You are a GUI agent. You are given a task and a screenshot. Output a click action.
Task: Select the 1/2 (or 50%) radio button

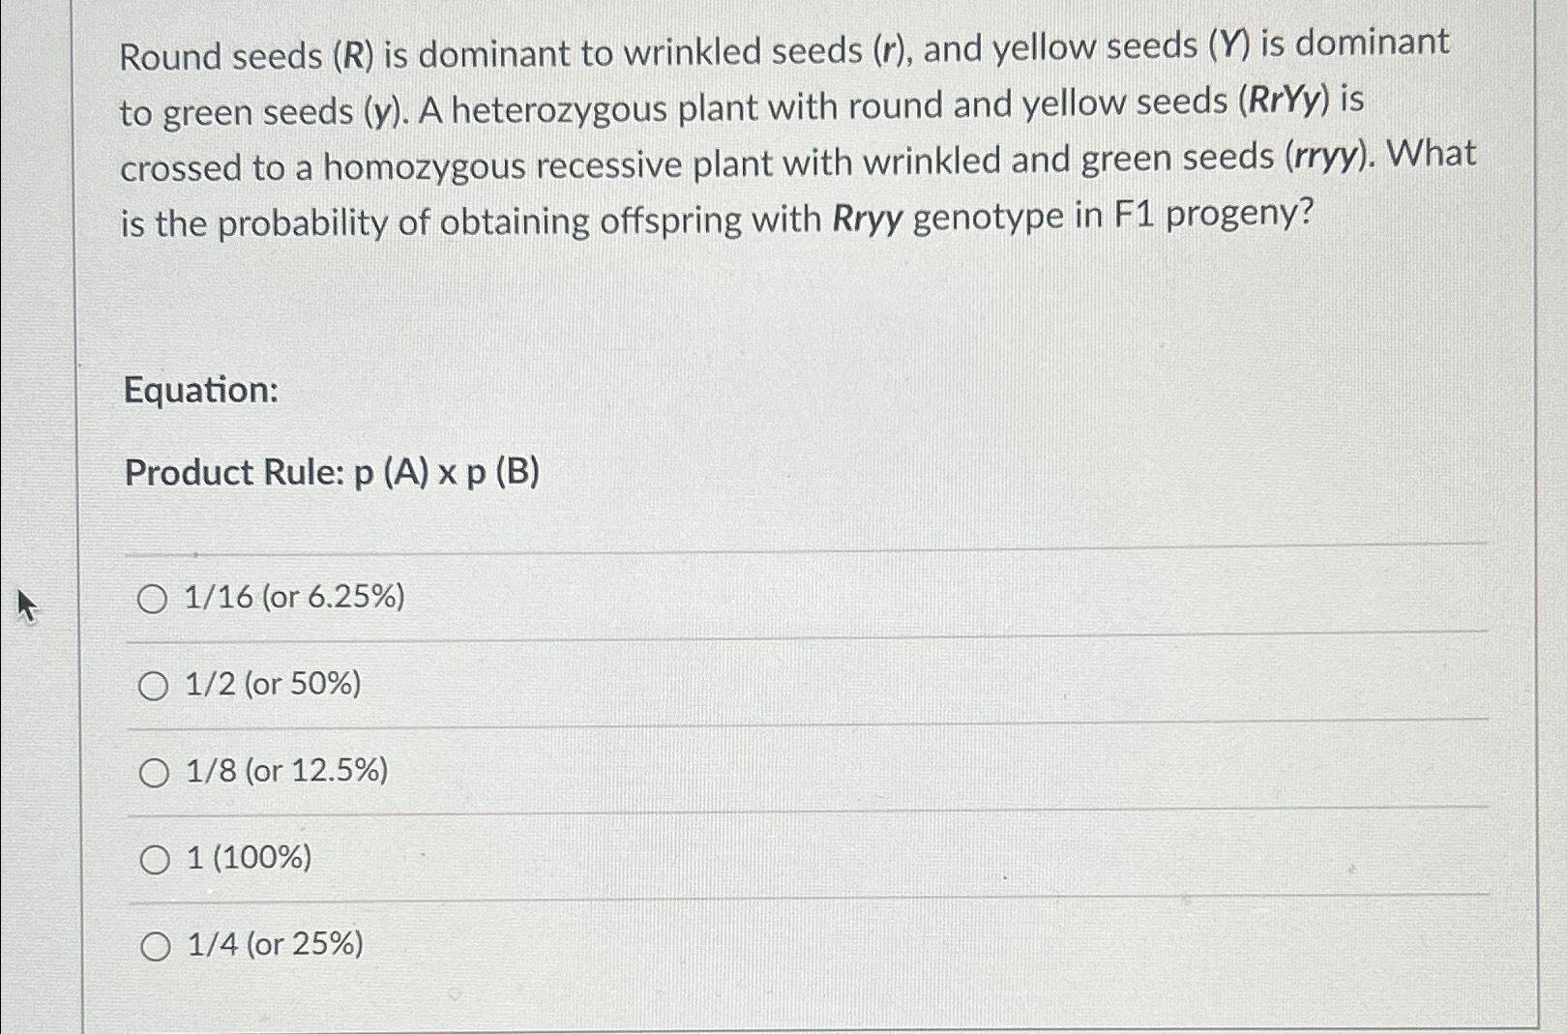click(x=153, y=686)
